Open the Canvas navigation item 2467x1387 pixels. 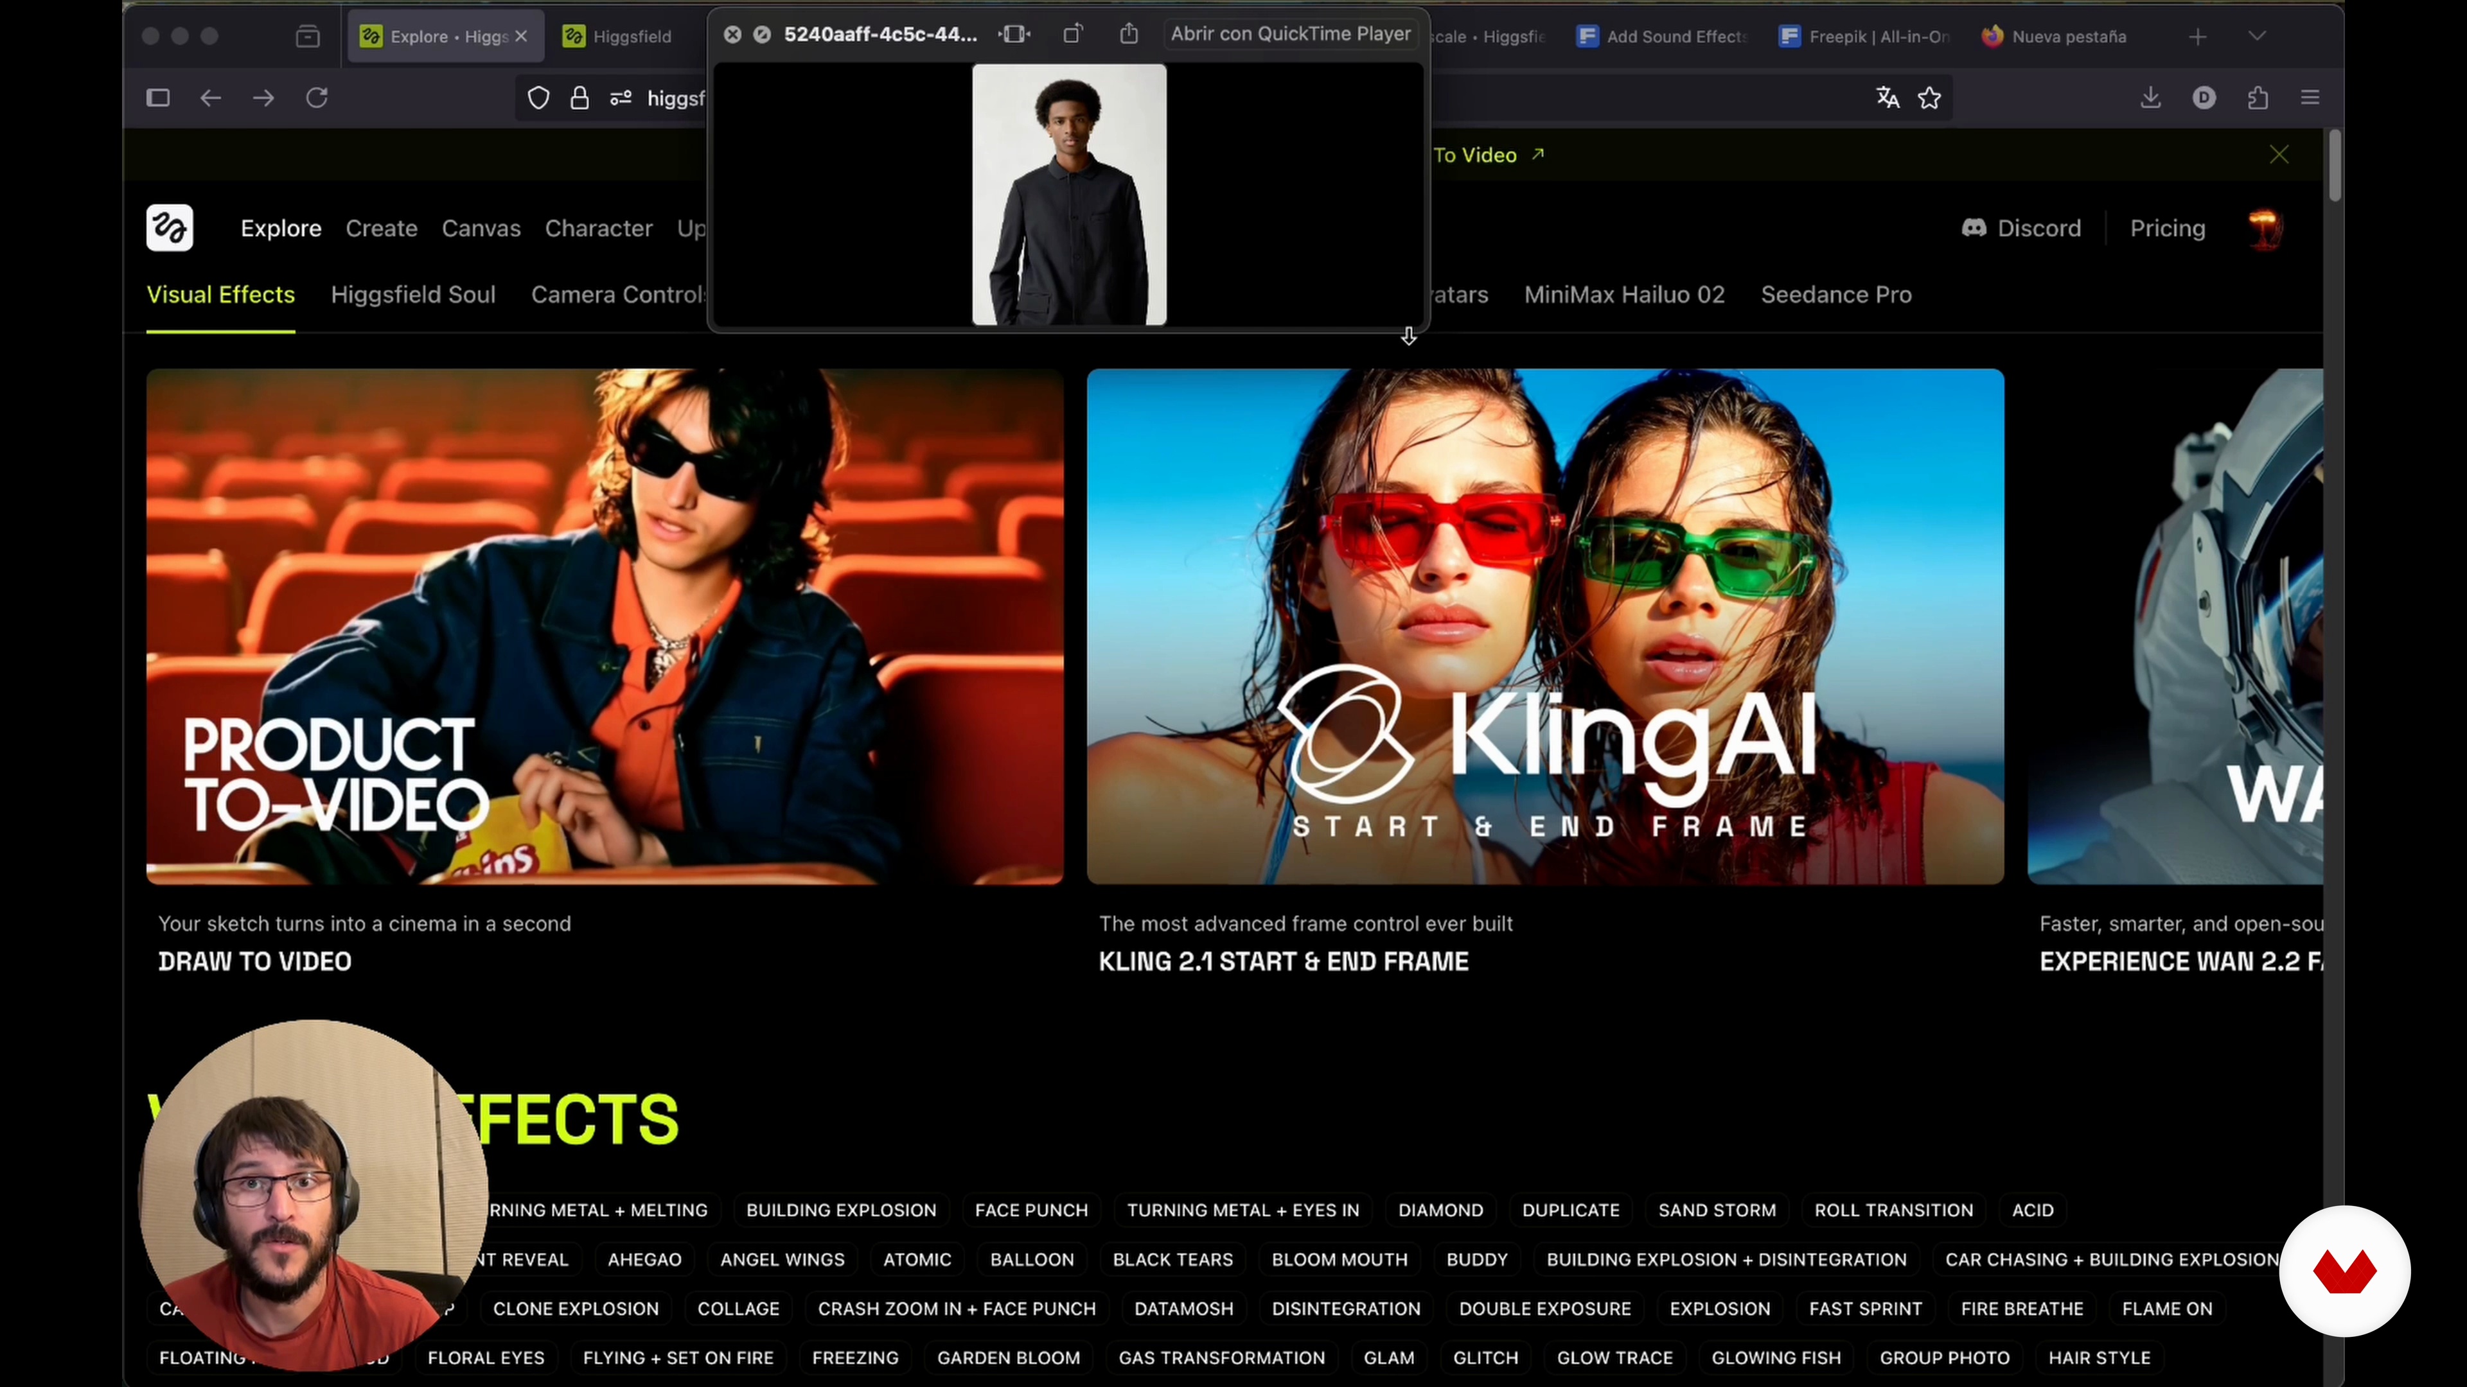(481, 229)
